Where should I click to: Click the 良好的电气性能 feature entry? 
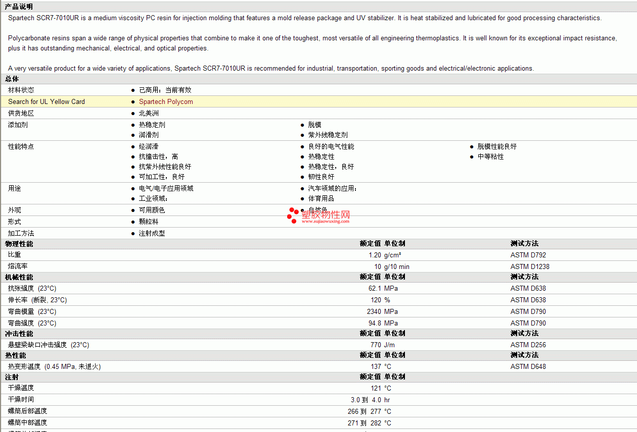(x=331, y=146)
